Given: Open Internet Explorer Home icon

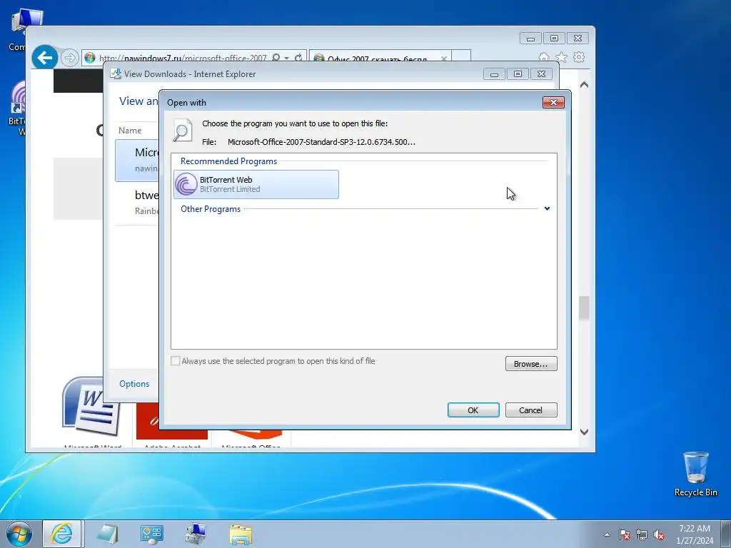Looking at the screenshot, I should click(x=543, y=57).
